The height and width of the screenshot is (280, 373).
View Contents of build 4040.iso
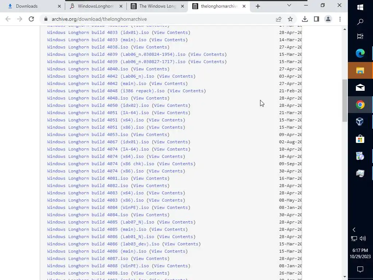pos(150,69)
